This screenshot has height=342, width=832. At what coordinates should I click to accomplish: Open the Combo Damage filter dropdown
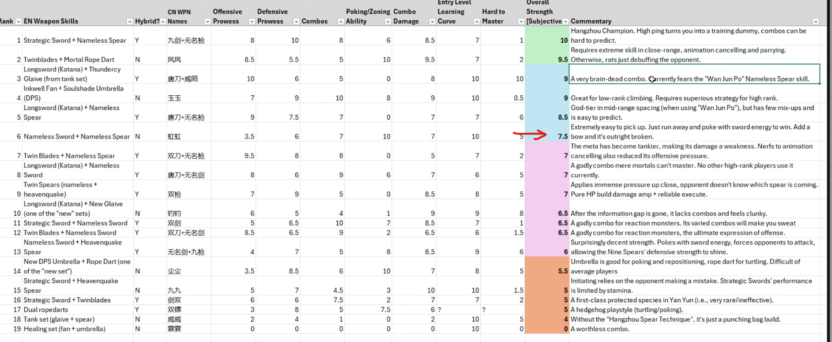[432, 22]
